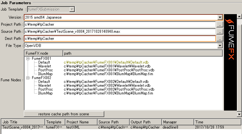Browse for Source Path file
242x134 pixels.
click(220, 31)
